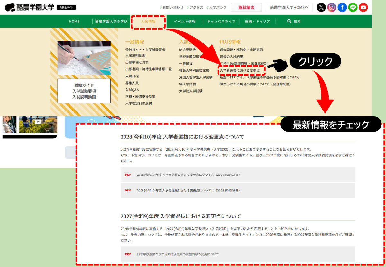Click the 資料請求 button
The image size is (386, 267).
coord(246,7)
